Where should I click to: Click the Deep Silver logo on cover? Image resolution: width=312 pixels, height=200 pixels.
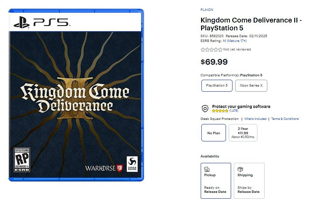[132, 164]
